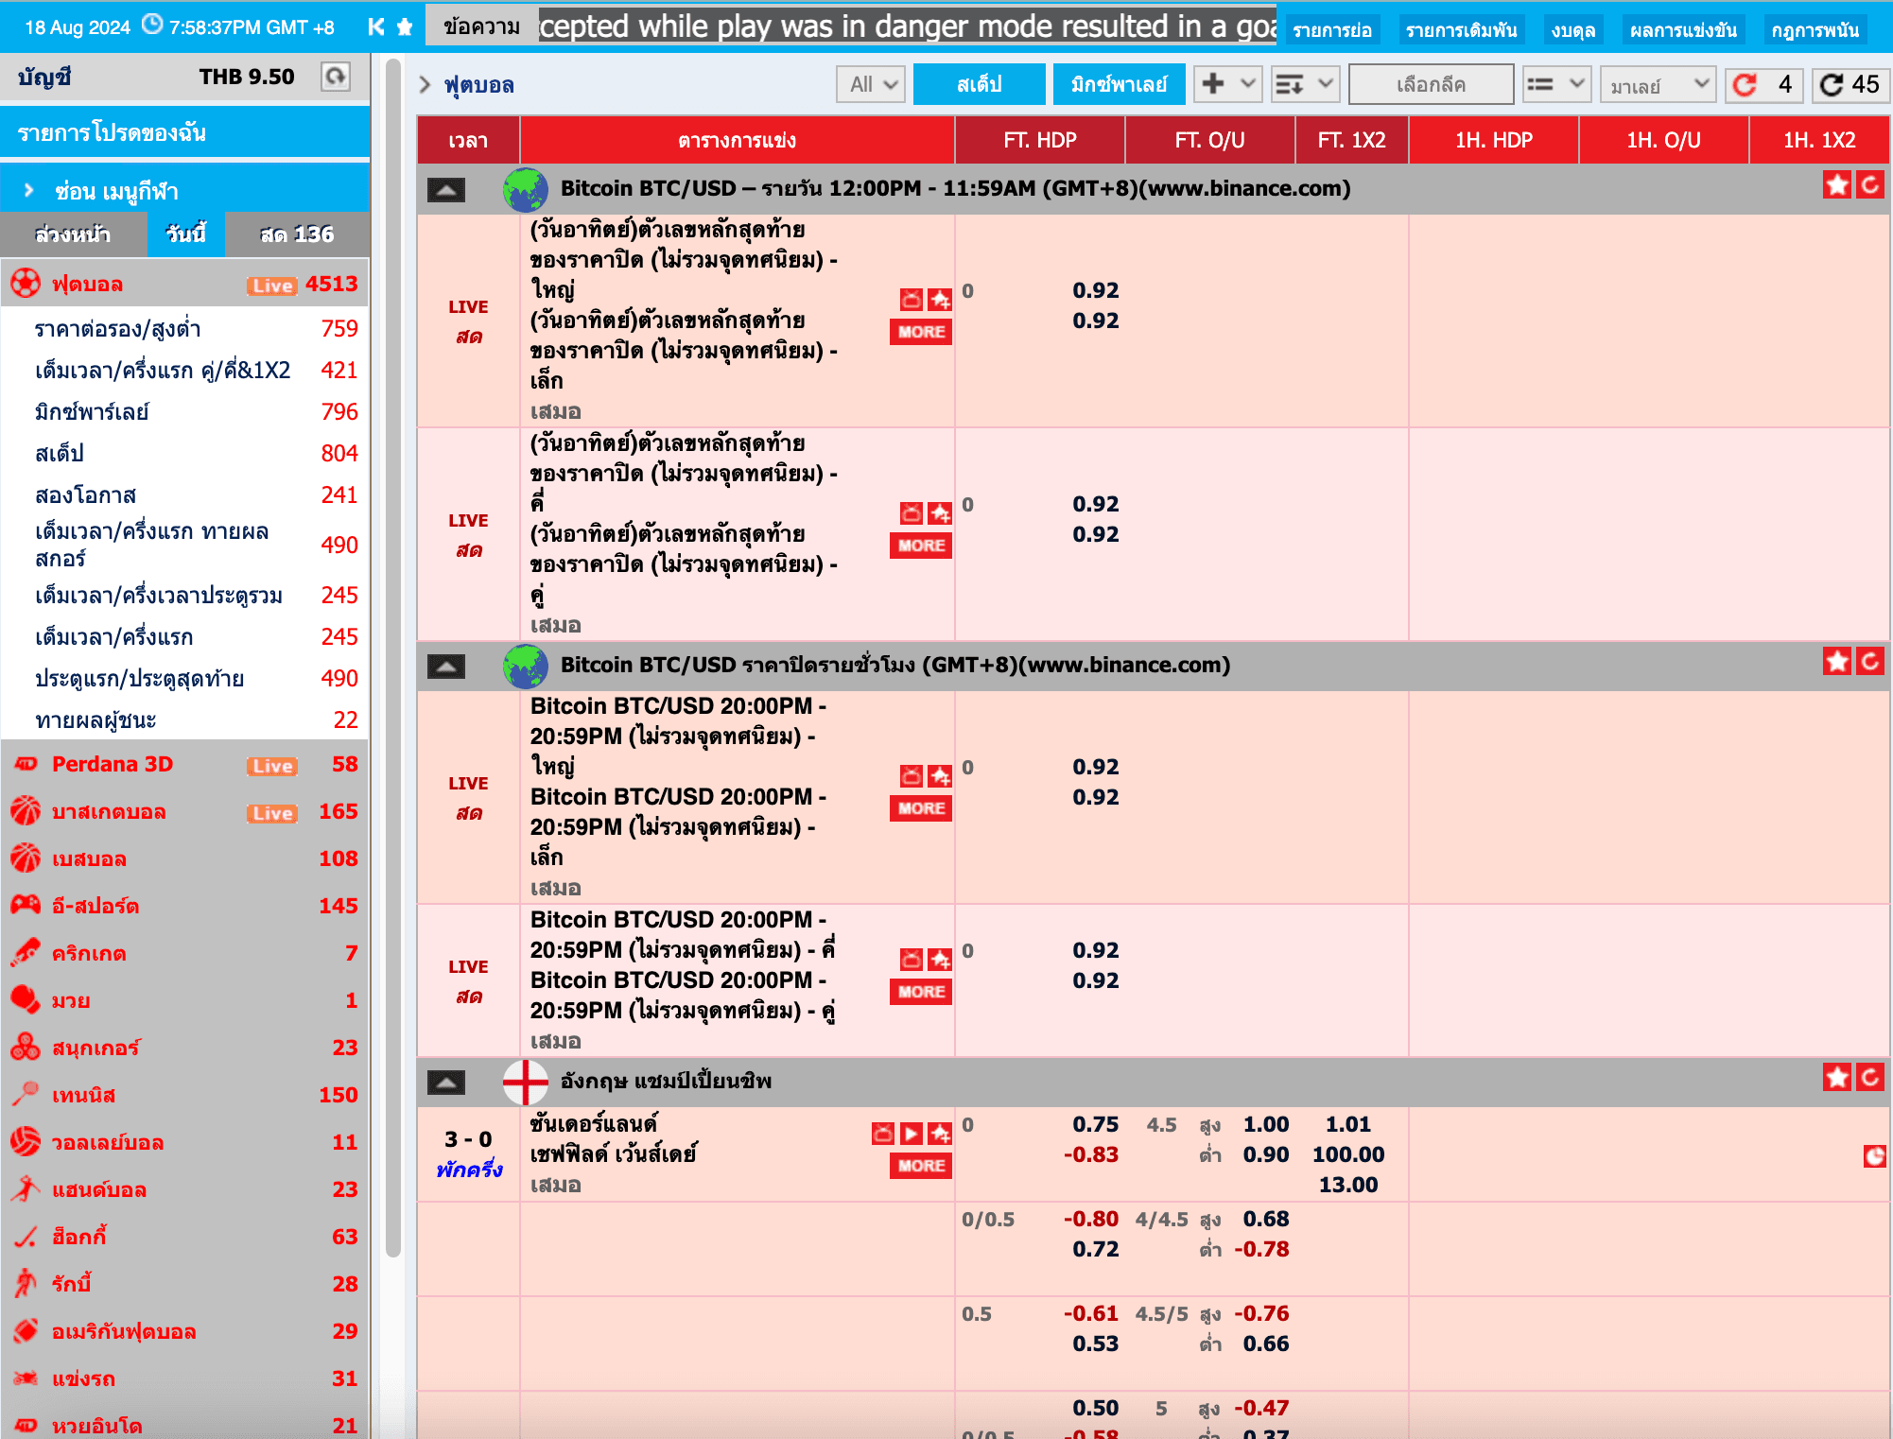This screenshot has width=1893, height=1439.
Task: Collapse the Bitcoin daily league section
Action: [446, 190]
